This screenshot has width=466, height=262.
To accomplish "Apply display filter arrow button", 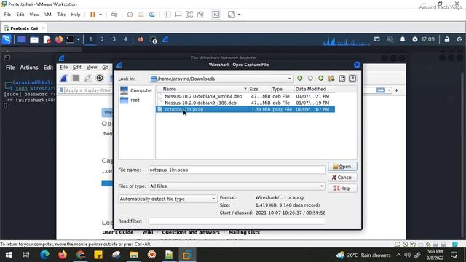I will point(380,90).
